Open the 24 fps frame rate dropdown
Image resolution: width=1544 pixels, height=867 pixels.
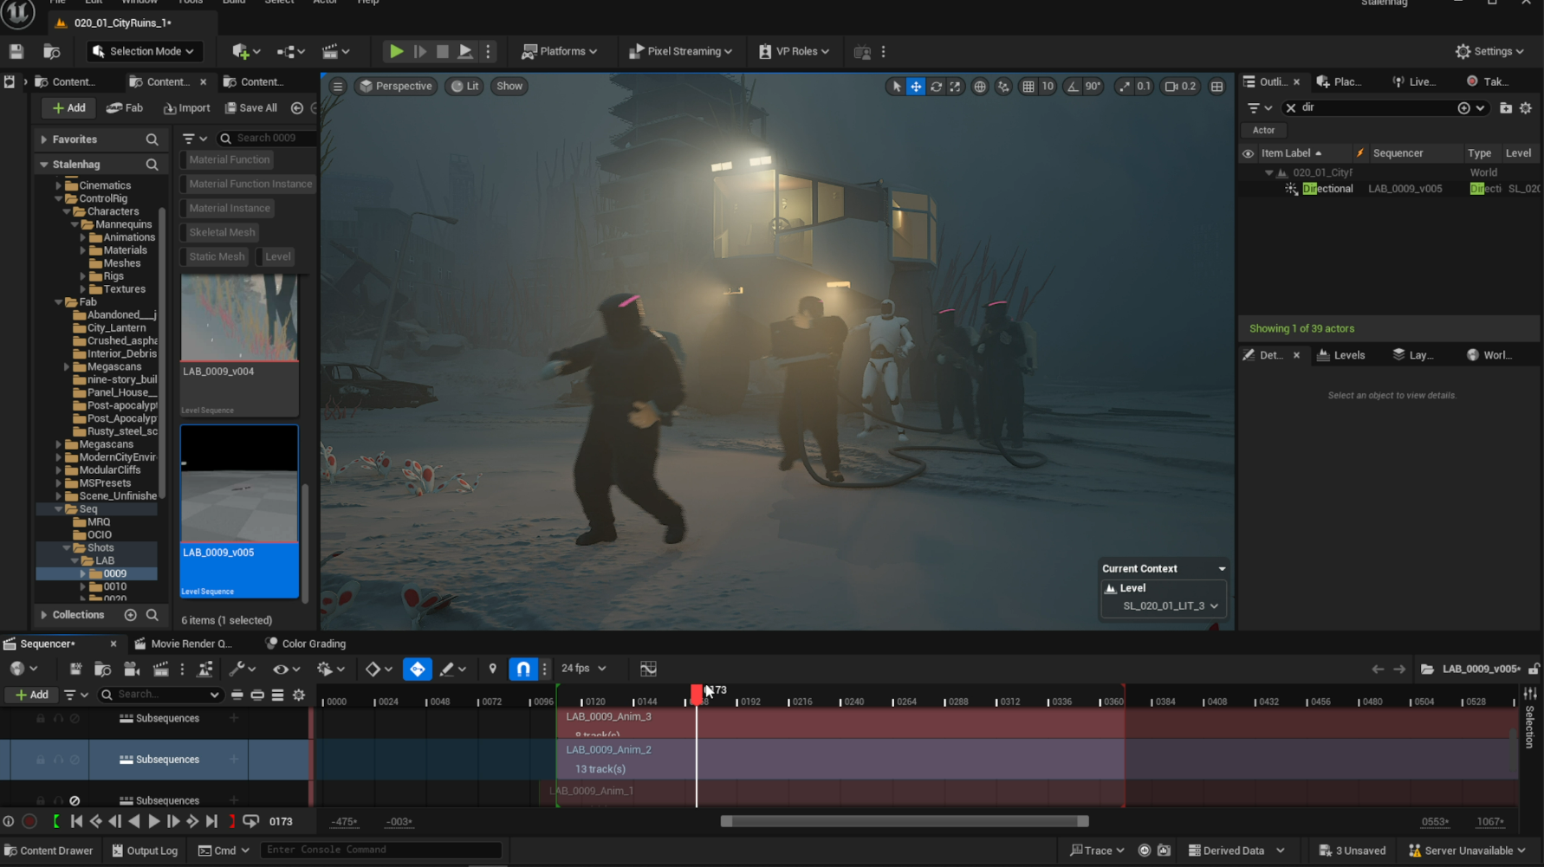[x=582, y=669]
